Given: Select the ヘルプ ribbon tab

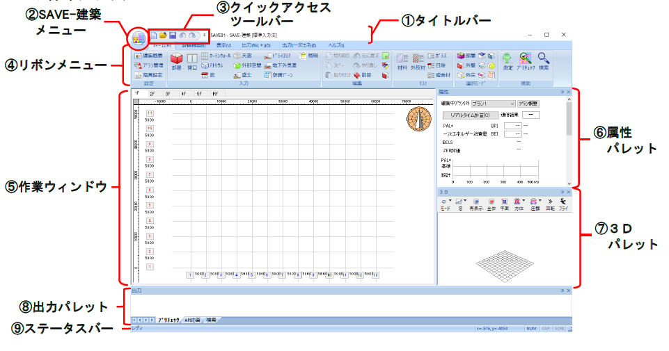Looking at the screenshot, I should click(x=336, y=45).
